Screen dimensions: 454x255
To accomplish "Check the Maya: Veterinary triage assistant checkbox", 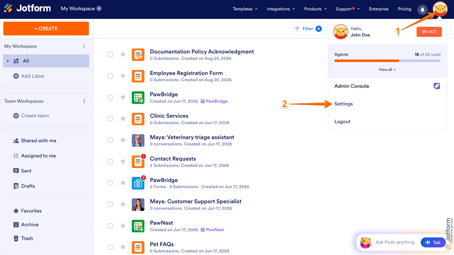I will pos(110,140).
